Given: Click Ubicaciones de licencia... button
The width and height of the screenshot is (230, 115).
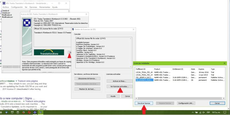Looking at the screenshot, I should [x=87, y=78].
